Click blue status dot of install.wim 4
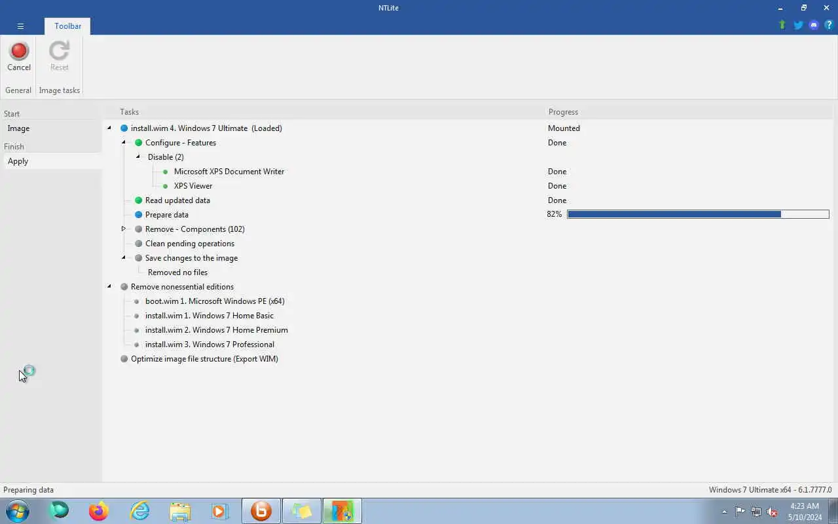This screenshot has width=838, height=524. [x=124, y=128]
